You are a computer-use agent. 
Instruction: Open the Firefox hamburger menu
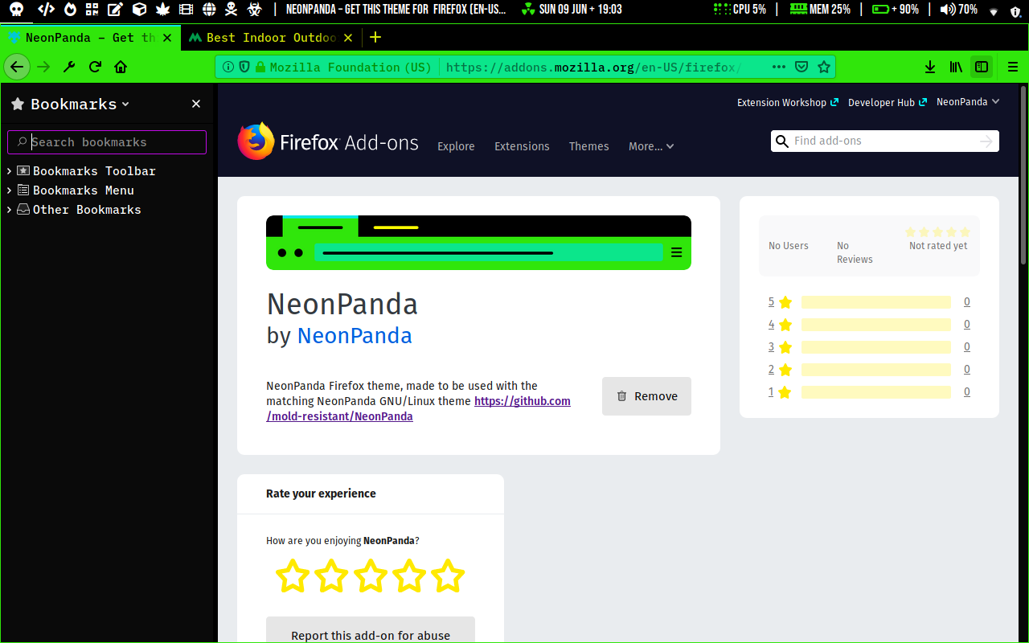(1013, 67)
